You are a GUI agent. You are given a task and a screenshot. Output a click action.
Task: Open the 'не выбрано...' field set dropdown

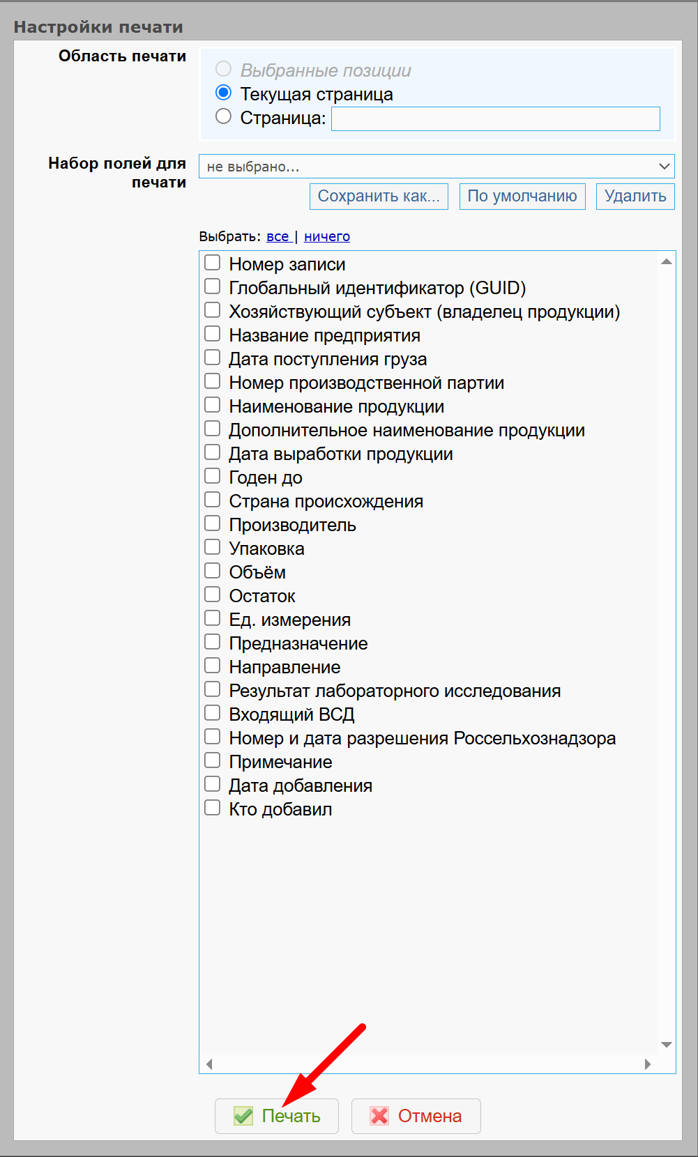(x=437, y=167)
